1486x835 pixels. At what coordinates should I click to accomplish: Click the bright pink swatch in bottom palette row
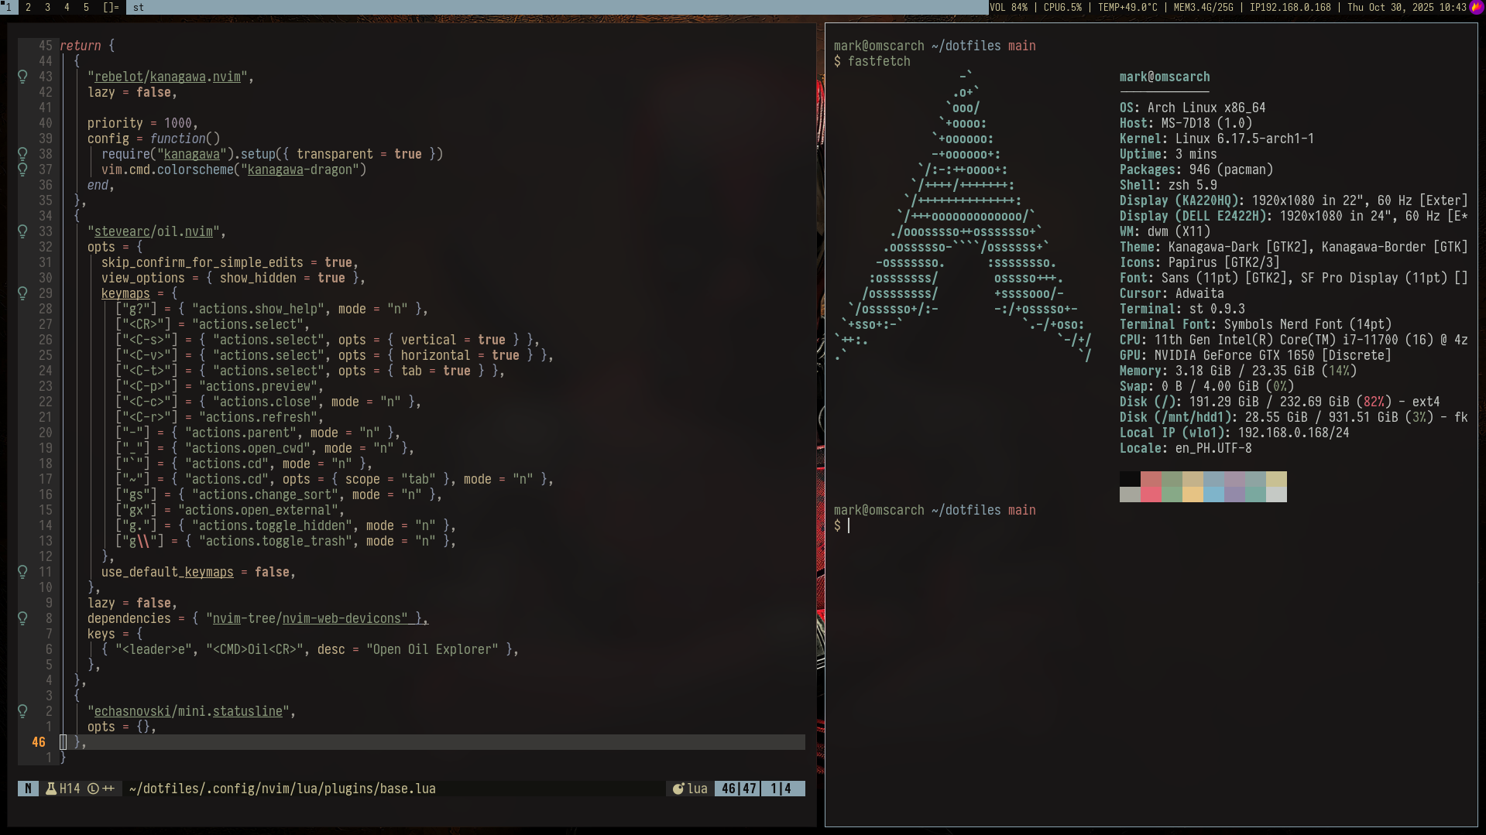tap(1151, 494)
